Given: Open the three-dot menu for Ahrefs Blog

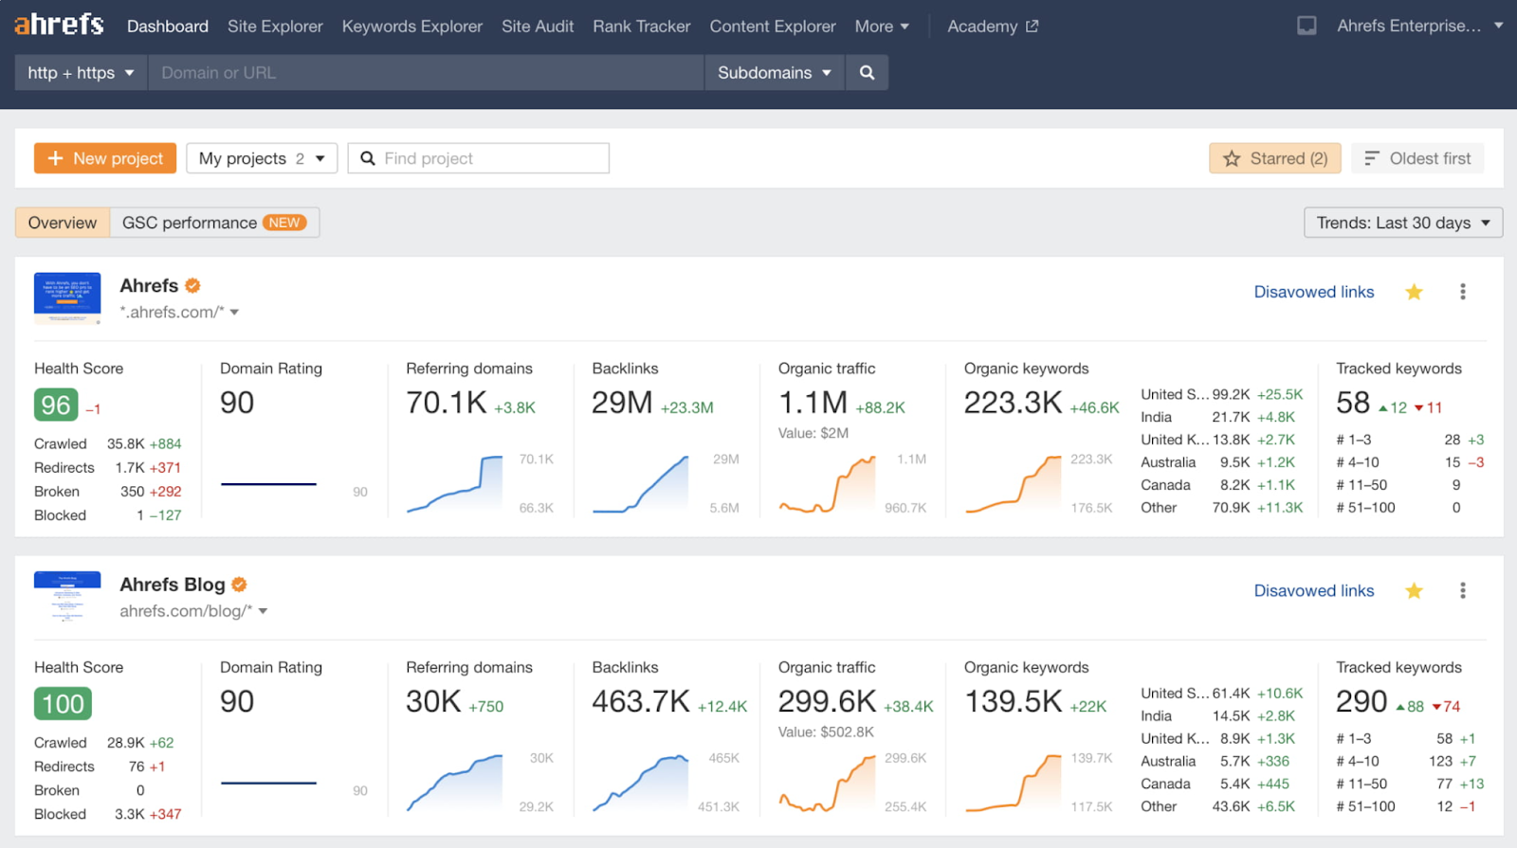Looking at the screenshot, I should [x=1462, y=591].
